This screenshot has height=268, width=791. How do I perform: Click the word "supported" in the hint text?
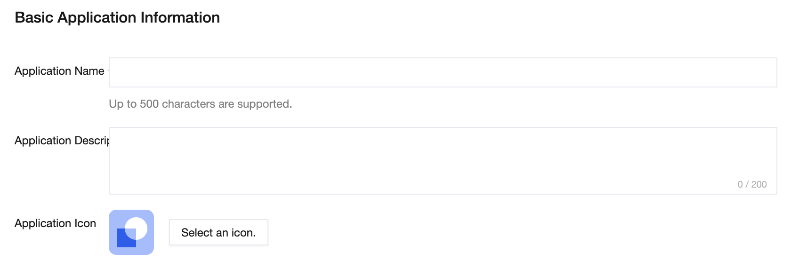(x=264, y=104)
